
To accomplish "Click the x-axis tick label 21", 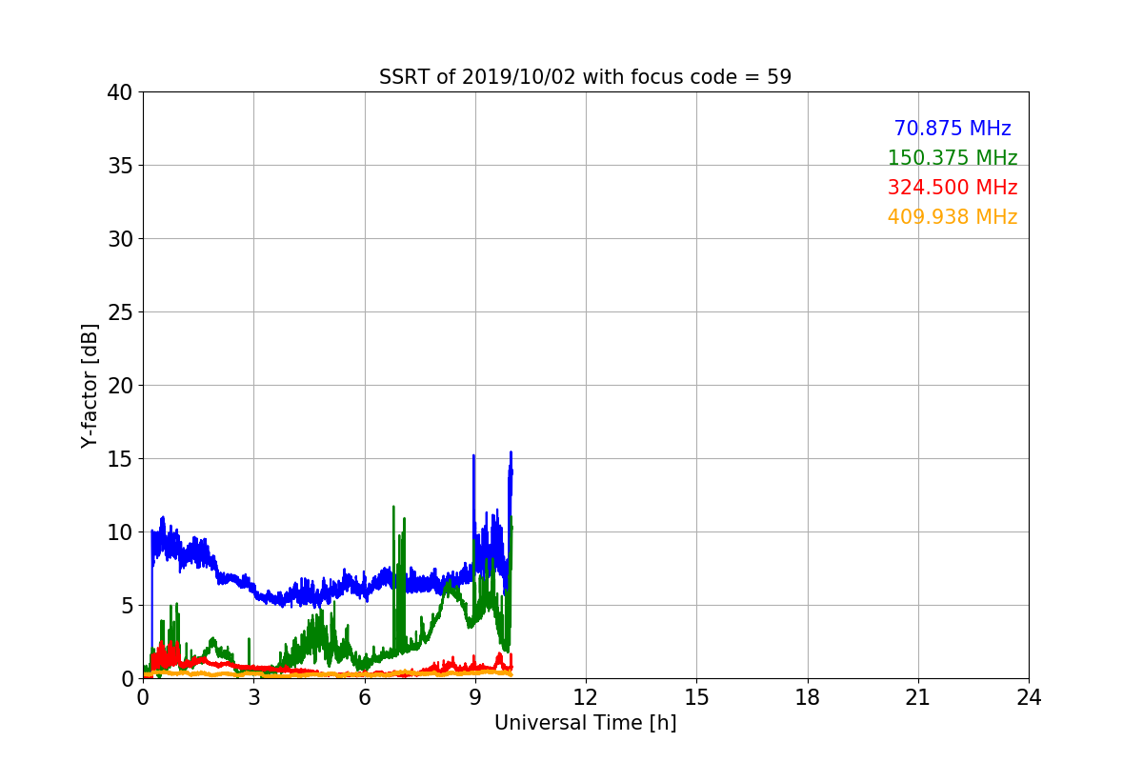I will (918, 697).
